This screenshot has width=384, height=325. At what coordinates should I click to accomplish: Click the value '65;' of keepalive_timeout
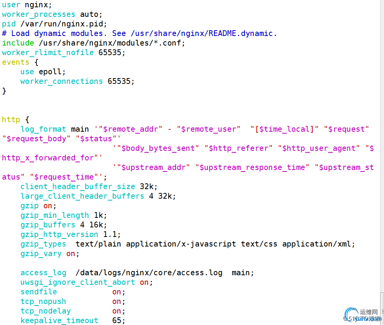point(119,320)
